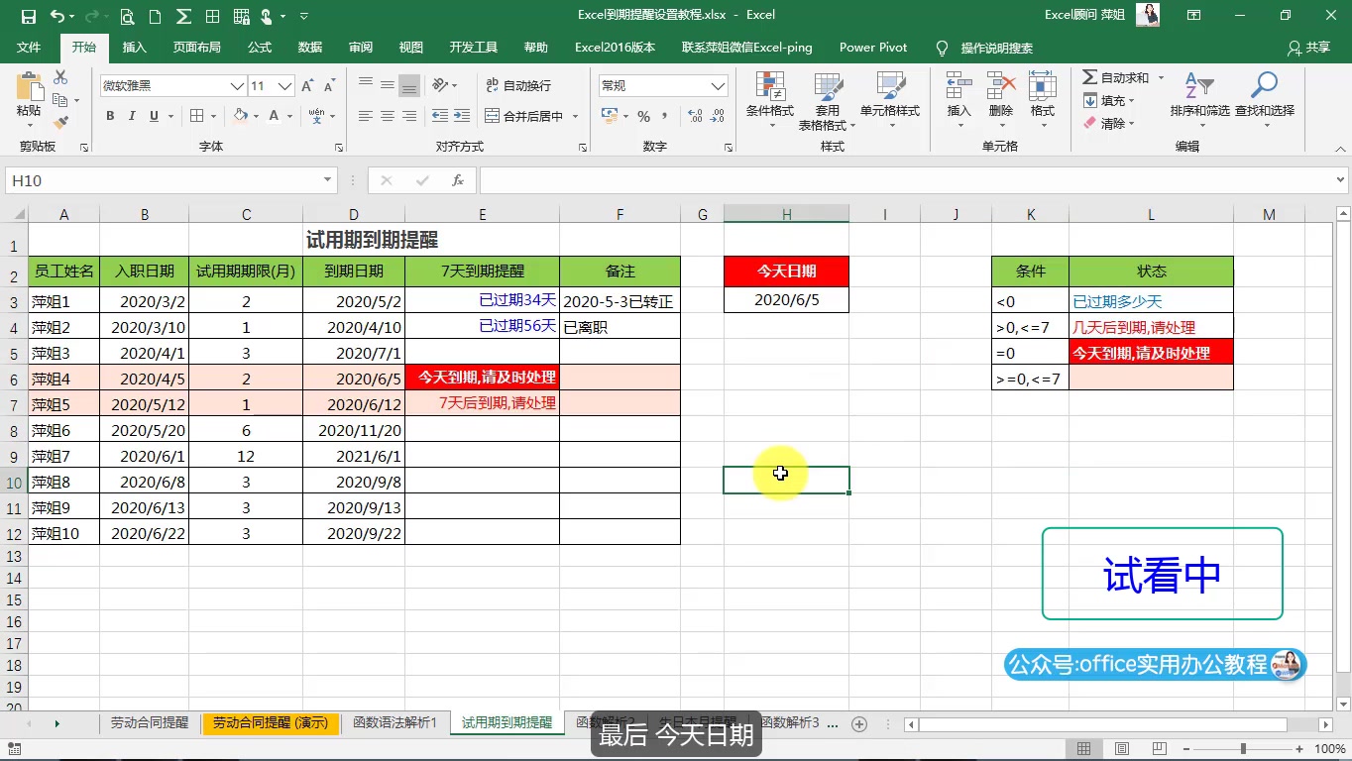This screenshot has height=761, width=1352.
Task: Open Format as Table (套用表格格式) menu
Action: point(827,101)
